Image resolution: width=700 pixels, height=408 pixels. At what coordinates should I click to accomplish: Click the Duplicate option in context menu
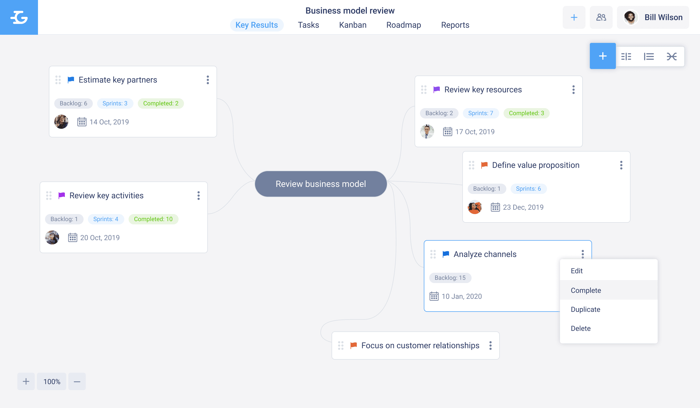click(585, 309)
